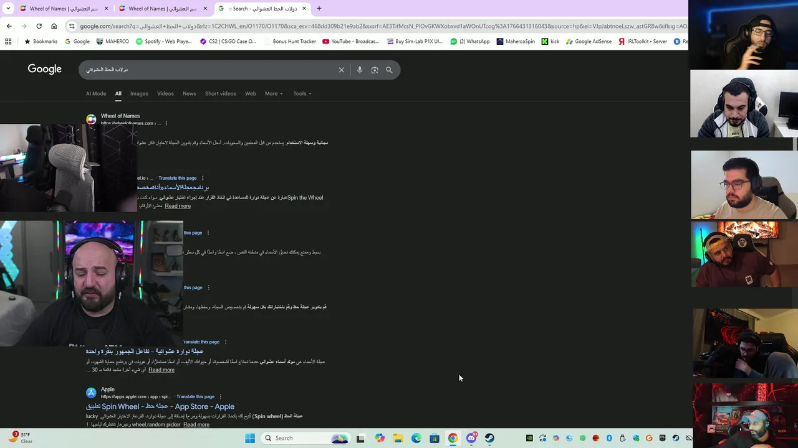The width and height of the screenshot is (798, 448).
Task: Open the Spin Wheel App Store result link
Action: 160,406
